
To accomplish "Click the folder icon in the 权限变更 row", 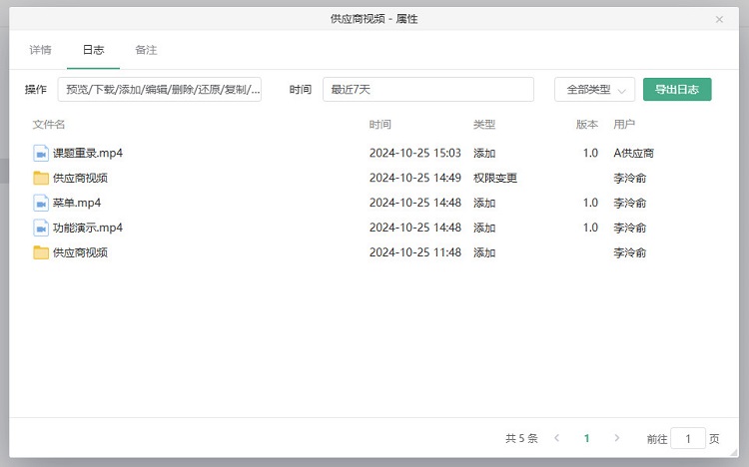I will pyautogui.click(x=41, y=178).
